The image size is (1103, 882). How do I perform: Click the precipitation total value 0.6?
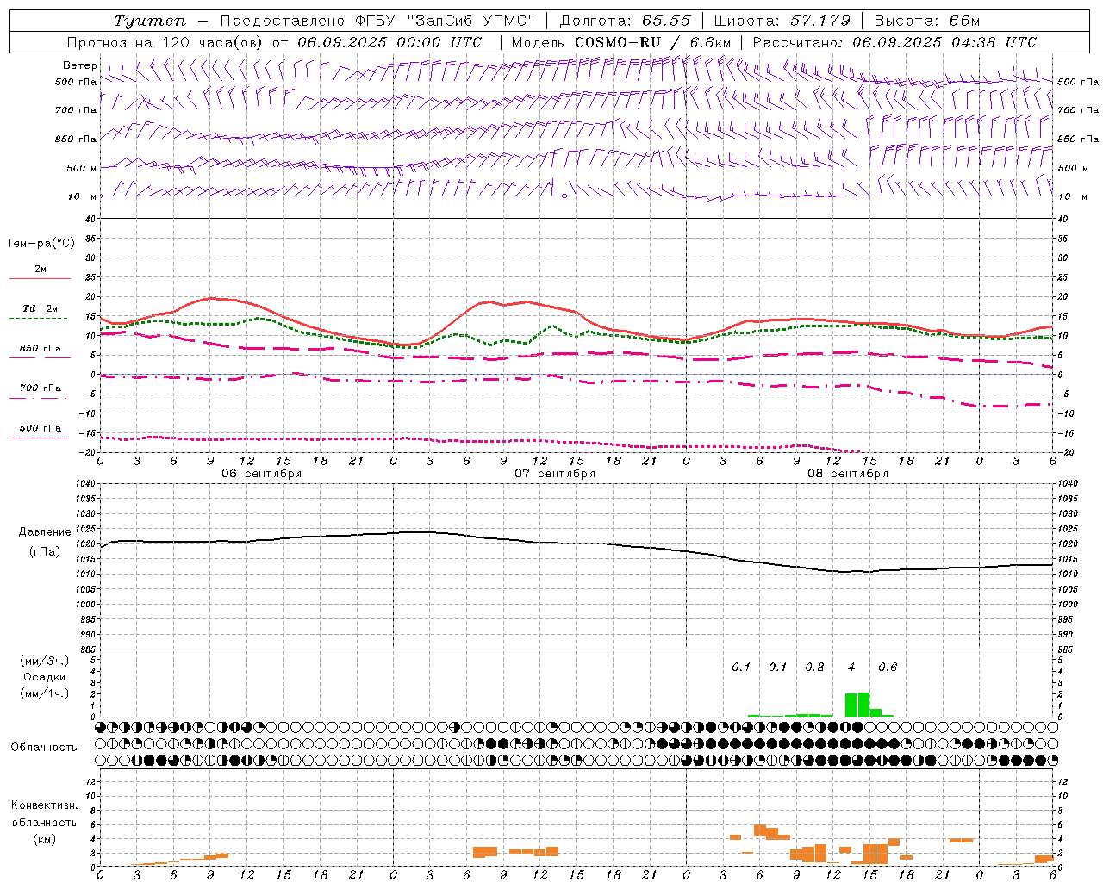tap(888, 667)
